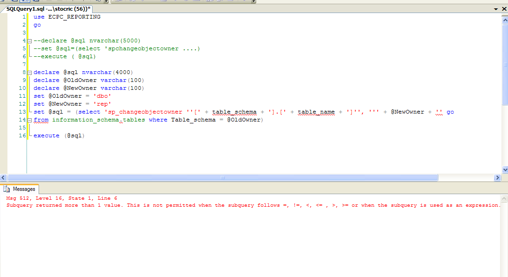Open the toolbar overflow dropdown arrow
Screen dimensions: 508x277
point(106,2)
